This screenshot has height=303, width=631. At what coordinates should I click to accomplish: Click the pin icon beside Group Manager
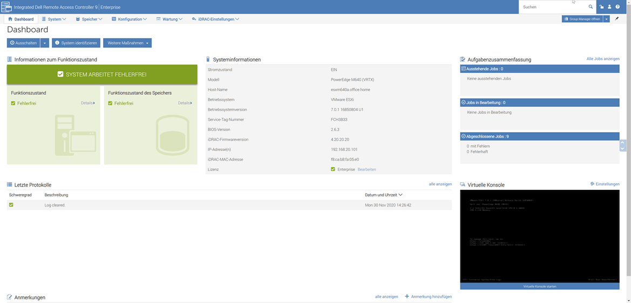pos(617,19)
